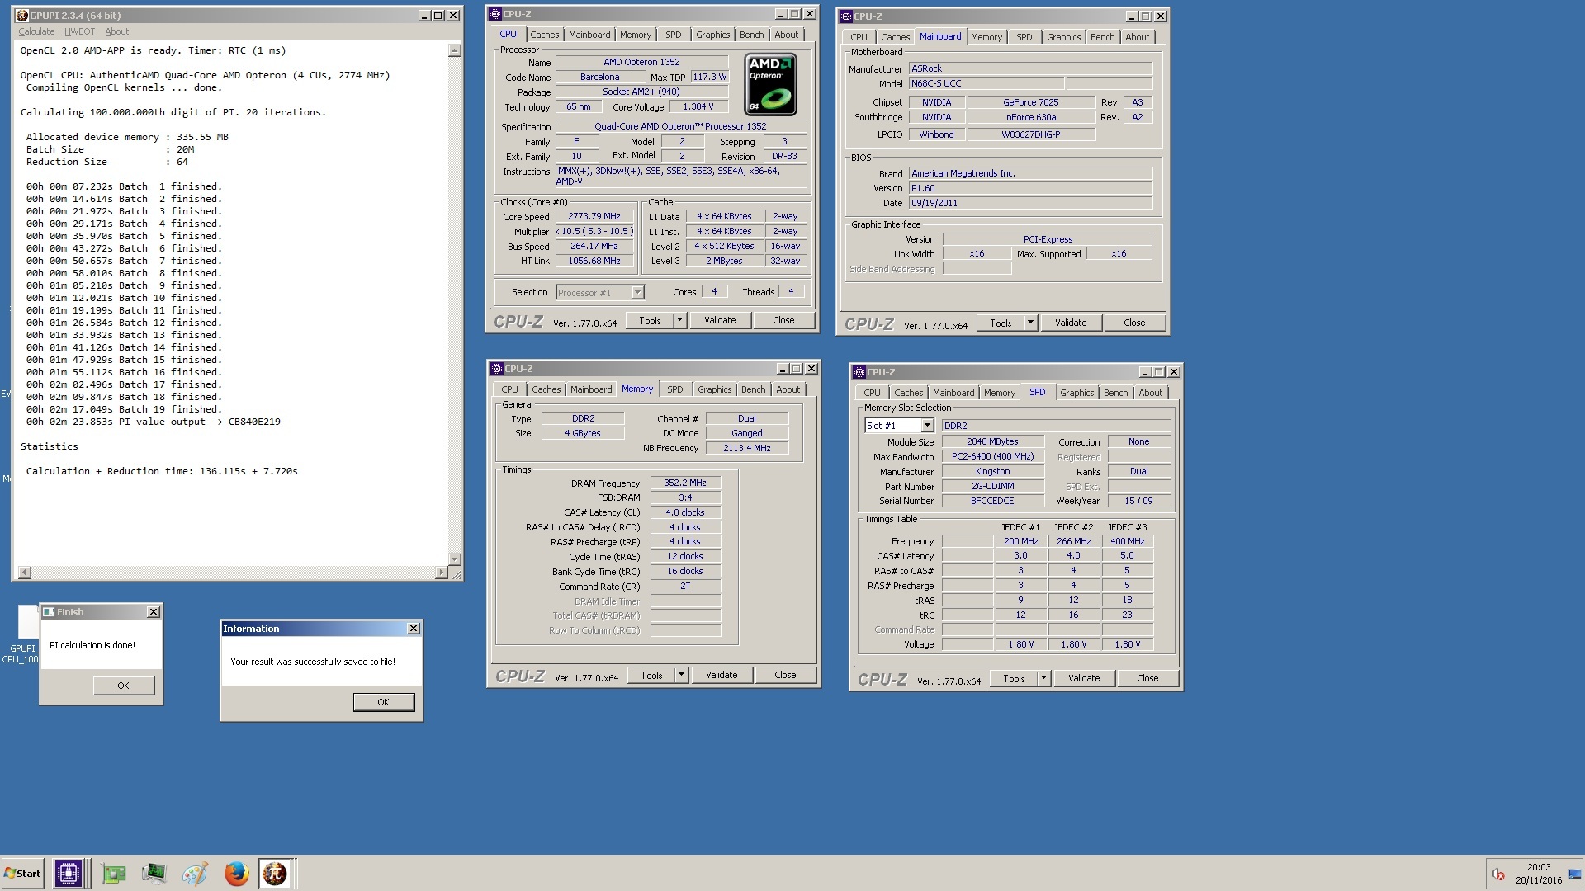Screen dimensions: 1585x891
Task: Click the PI value output CB840E219 line
Action: point(153,422)
